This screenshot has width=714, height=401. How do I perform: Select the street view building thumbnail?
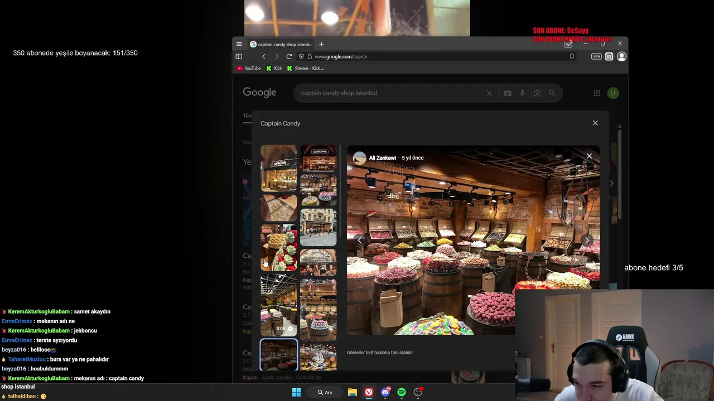pos(319,227)
